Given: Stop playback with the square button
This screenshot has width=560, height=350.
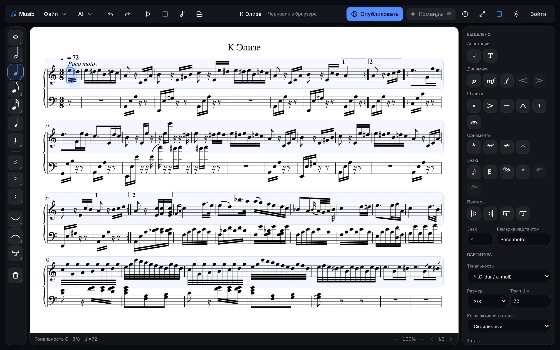Looking at the screenshot, I should 165,14.
